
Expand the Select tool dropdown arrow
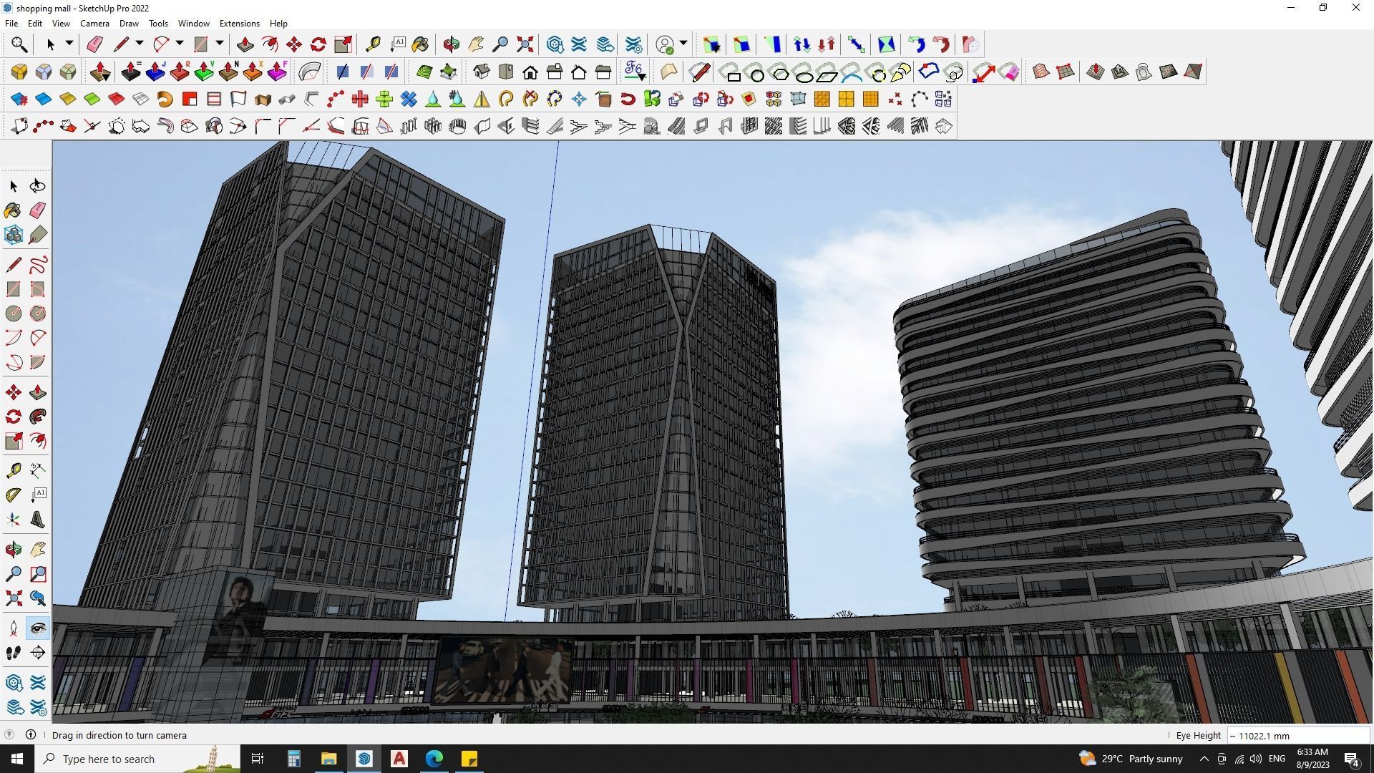69,44
